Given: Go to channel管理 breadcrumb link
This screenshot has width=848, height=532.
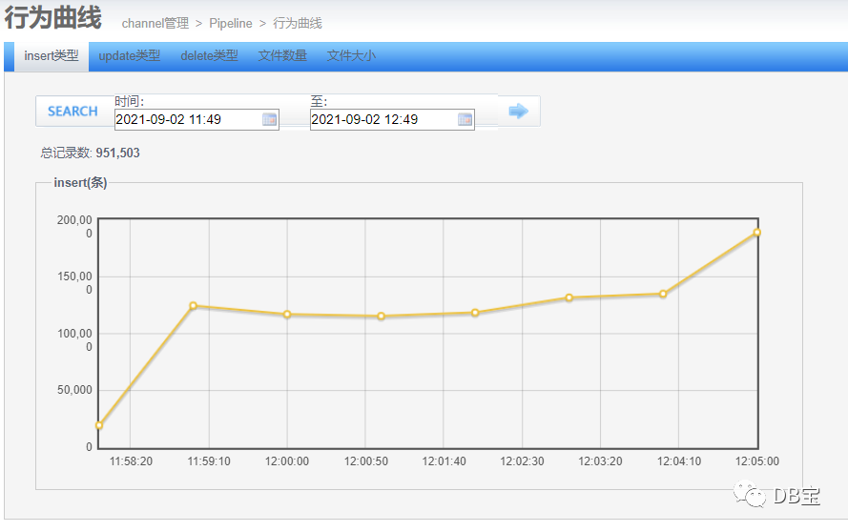Looking at the screenshot, I should point(155,23).
